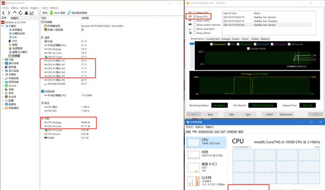The image size is (325, 190).
Task: Switch to the 详细信息 tab in Task Manager
Action: pos(232,132)
